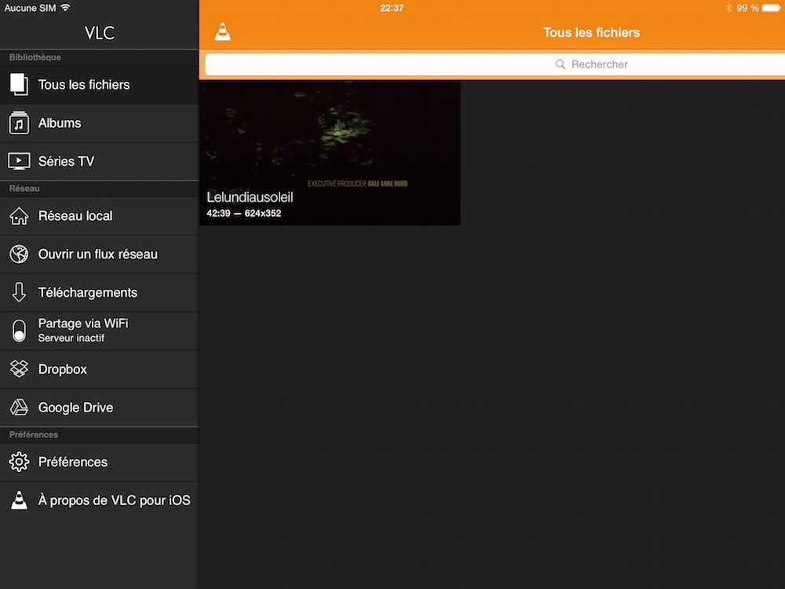785x589 pixels.
Task: Select the Albums menu label
Action: (60, 123)
